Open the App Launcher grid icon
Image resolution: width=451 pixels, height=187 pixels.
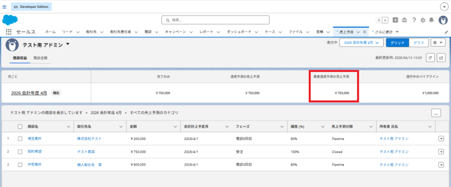click(8, 32)
